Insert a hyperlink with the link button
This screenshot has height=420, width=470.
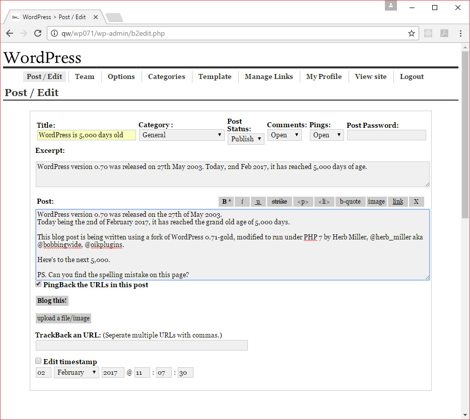[397, 201]
